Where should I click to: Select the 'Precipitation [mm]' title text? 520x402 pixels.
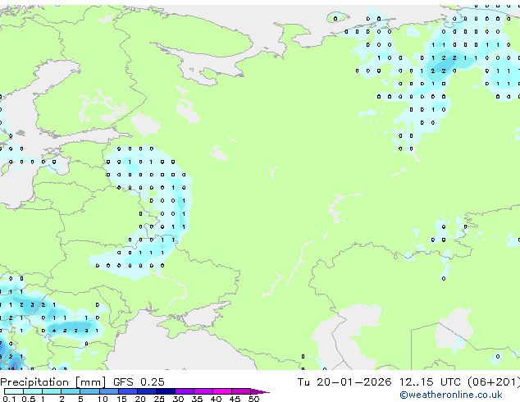53,382
